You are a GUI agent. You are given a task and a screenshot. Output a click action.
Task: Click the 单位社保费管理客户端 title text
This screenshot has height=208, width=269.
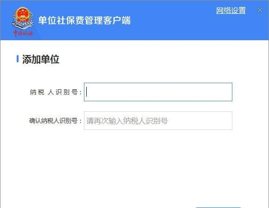click(84, 20)
